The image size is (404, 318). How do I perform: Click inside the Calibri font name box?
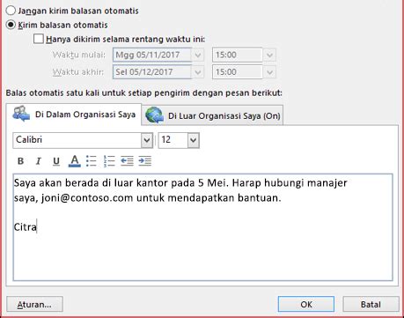click(77, 140)
